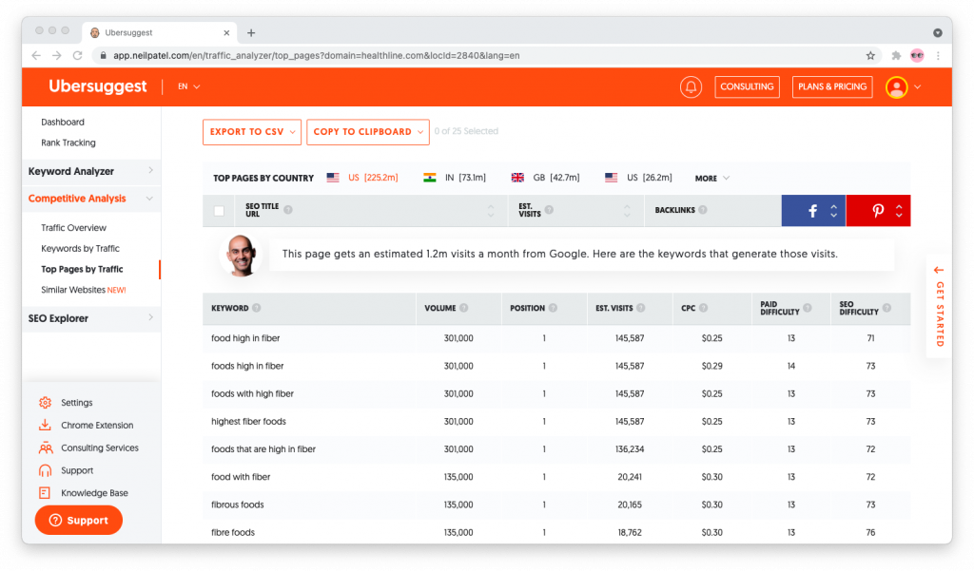Collapse the Competitive Analysis section
The image size is (974, 571).
[x=90, y=199]
